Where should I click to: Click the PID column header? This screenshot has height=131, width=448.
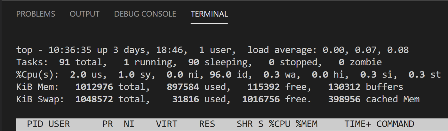pos(35,124)
